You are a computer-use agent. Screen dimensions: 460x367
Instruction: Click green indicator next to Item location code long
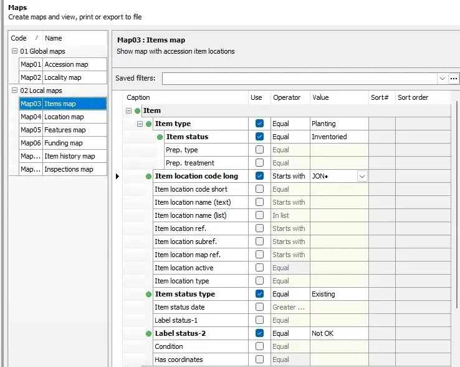149,176
